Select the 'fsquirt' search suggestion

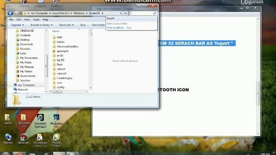pos(110,18)
